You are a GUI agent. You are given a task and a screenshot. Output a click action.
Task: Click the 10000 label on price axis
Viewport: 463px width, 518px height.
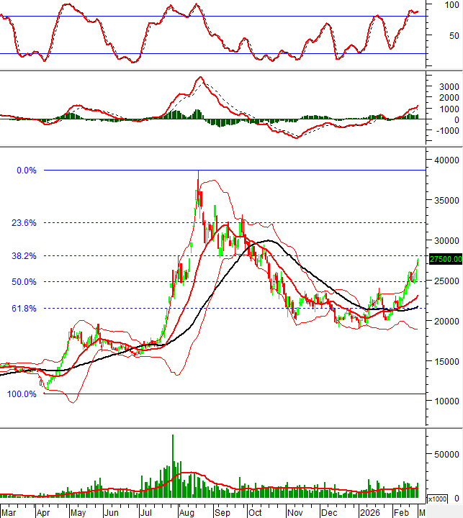click(447, 401)
